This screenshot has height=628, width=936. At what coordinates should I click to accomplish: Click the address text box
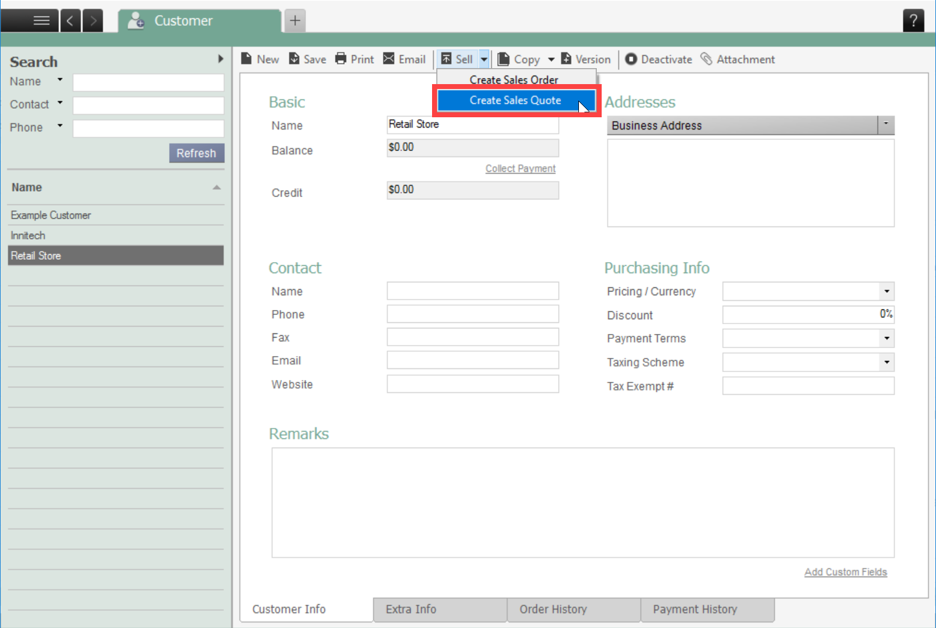click(750, 183)
